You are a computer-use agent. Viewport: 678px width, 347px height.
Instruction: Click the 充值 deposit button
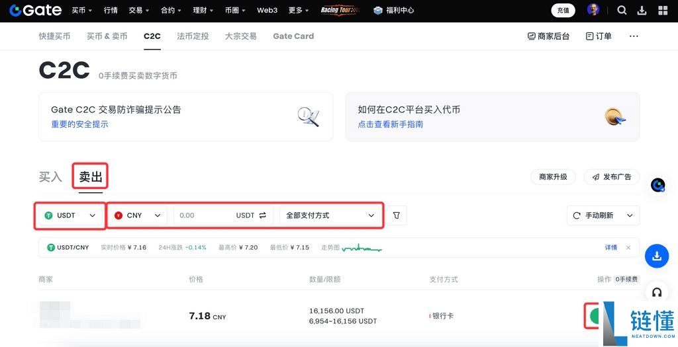point(563,11)
